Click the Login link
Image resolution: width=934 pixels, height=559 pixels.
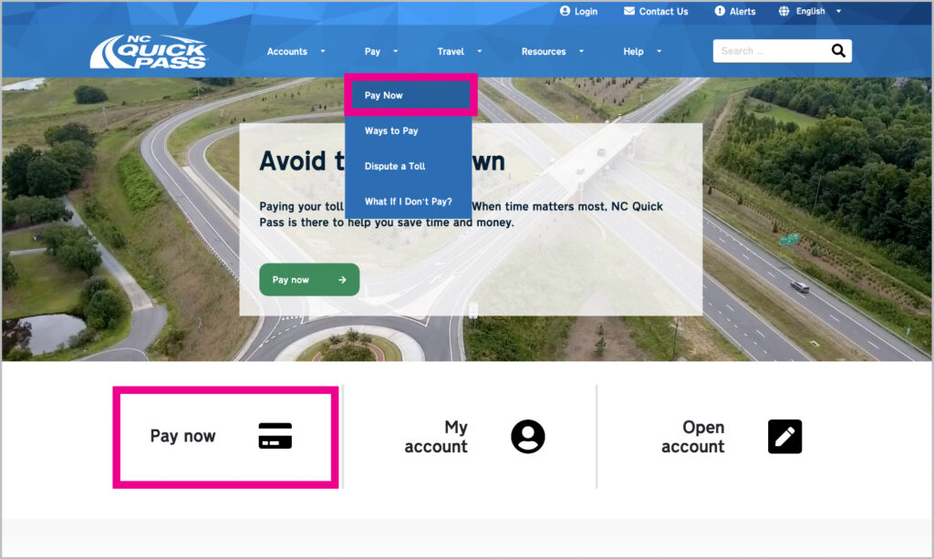pyautogui.click(x=585, y=11)
